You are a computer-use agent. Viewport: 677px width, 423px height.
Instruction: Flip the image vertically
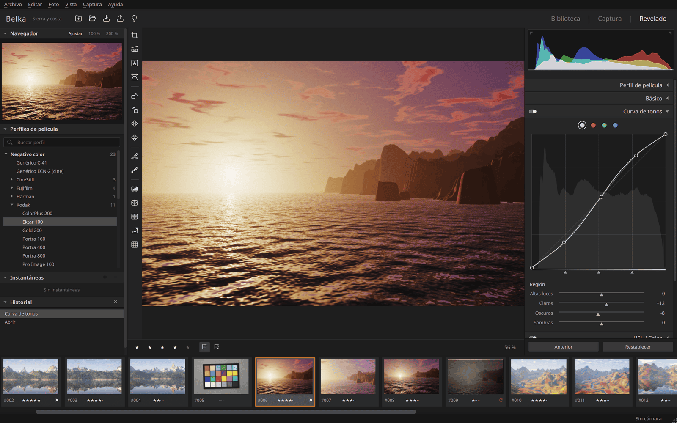click(x=135, y=138)
